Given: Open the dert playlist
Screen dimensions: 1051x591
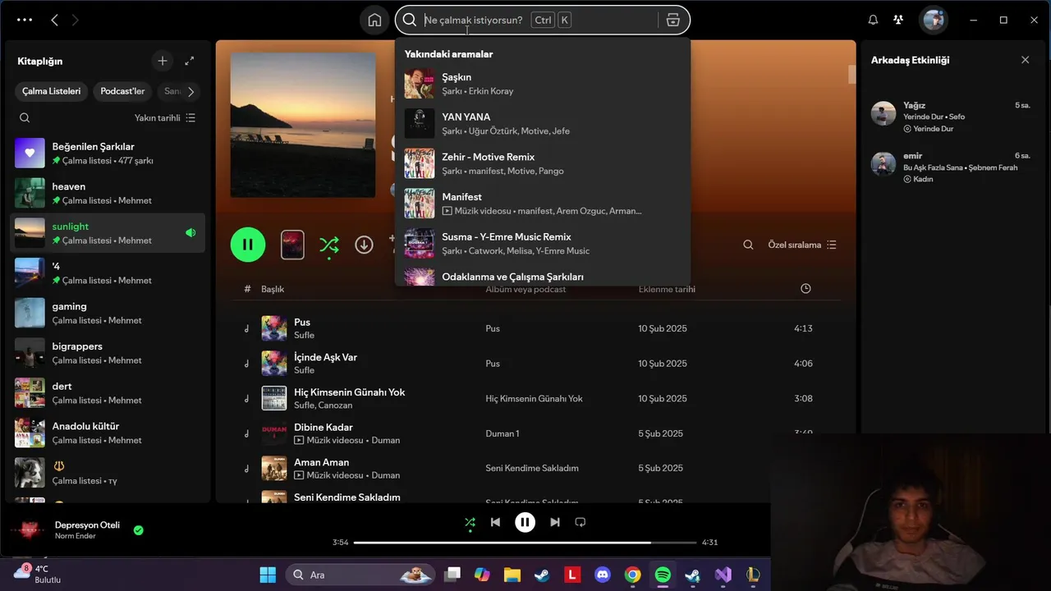Looking at the screenshot, I should (x=107, y=393).
